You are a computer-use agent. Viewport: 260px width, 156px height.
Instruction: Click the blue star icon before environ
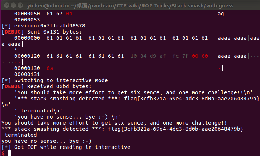(x=6, y=26)
